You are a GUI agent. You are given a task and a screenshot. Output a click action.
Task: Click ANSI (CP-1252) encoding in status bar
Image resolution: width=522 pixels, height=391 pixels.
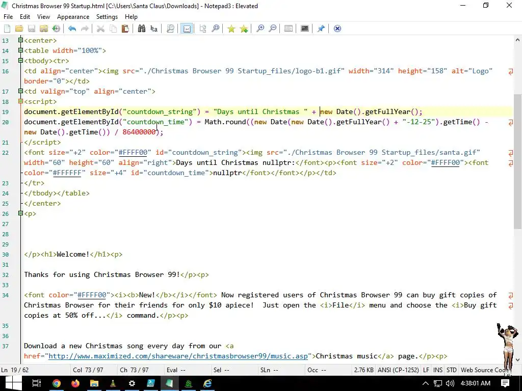[398, 370]
